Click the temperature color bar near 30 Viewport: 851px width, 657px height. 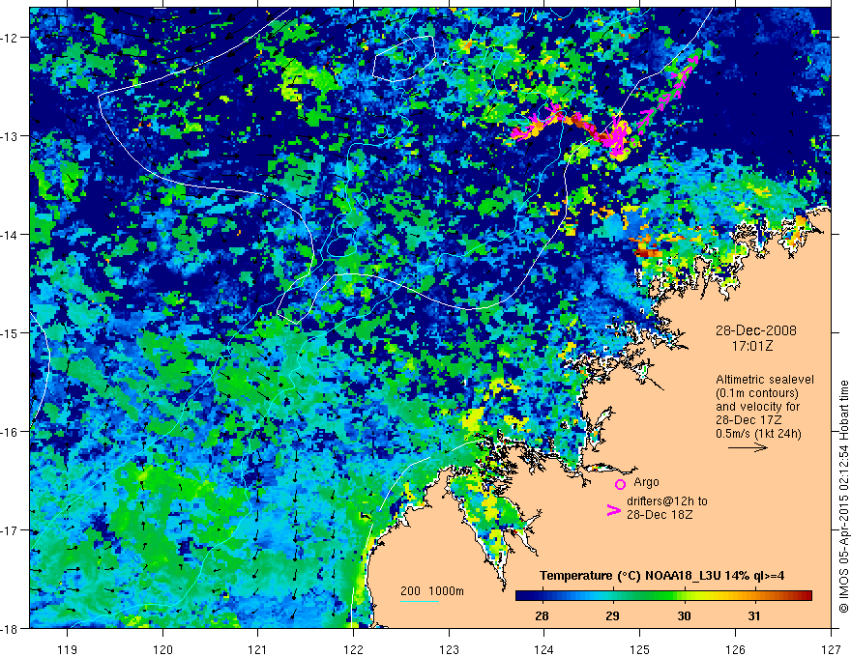tap(684, 596)
